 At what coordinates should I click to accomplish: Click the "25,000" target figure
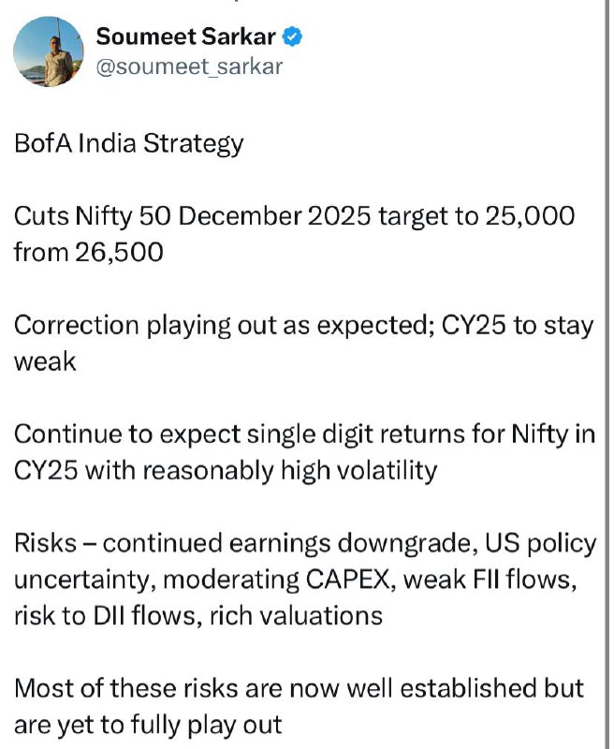(x=530, y=216)
